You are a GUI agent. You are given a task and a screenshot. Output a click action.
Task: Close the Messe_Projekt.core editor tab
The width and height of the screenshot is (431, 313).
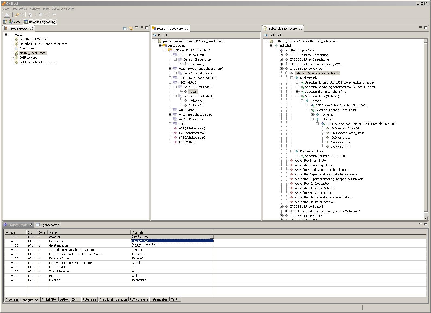(187, 28)
